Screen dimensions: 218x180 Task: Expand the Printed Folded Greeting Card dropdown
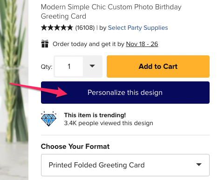click(x=125, y=165)
